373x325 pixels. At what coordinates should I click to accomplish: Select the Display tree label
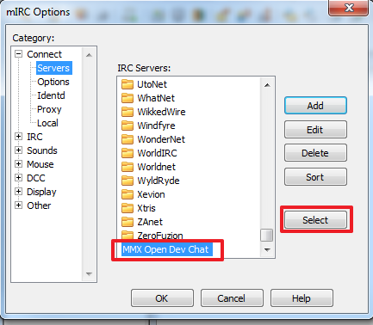tap(41, 192)
